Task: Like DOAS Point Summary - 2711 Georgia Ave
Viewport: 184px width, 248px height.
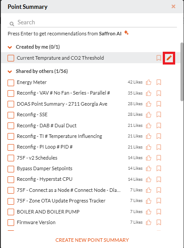Action: tap(149, 104)
